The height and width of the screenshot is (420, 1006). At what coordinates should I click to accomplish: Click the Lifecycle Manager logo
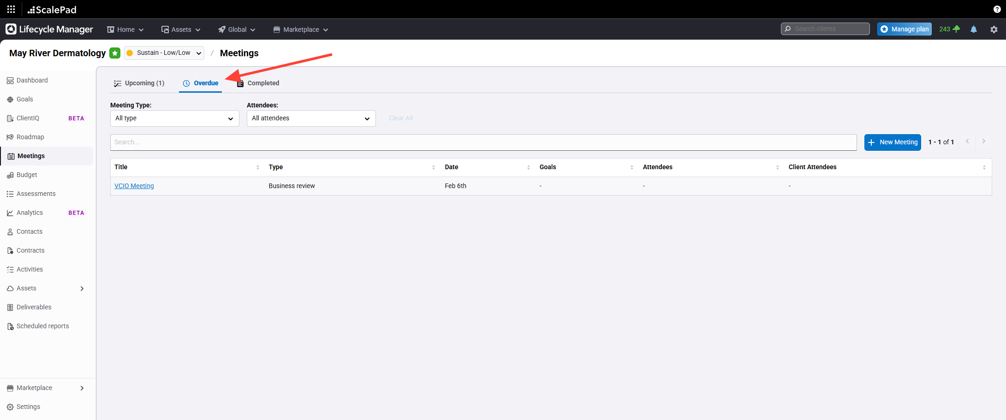click(49, 29)
